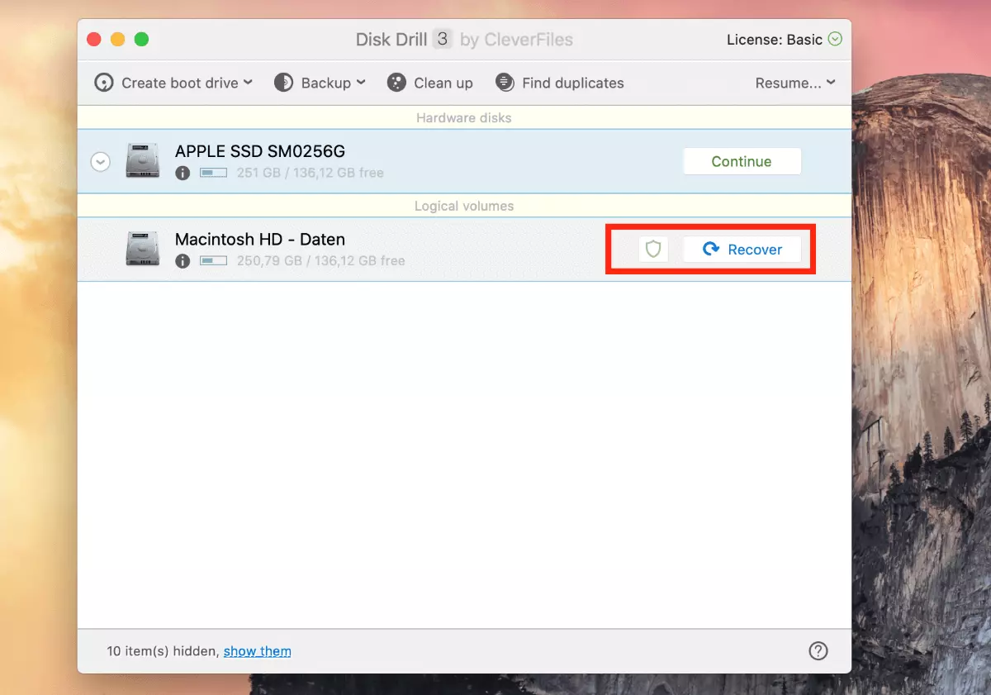Show info for Macintosh HD - Daten
Image resolution: width=991 pixels, height=695 pixels.
(x=183, y=261)
